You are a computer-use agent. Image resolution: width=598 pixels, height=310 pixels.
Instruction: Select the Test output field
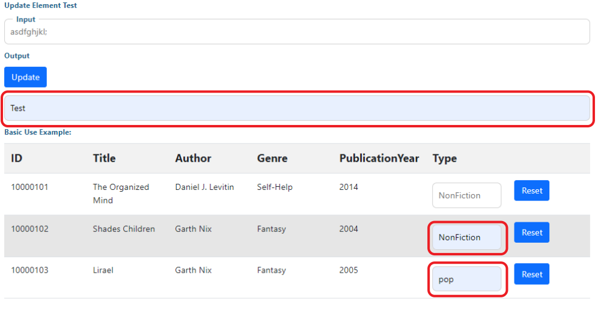[x=297, y=108]
